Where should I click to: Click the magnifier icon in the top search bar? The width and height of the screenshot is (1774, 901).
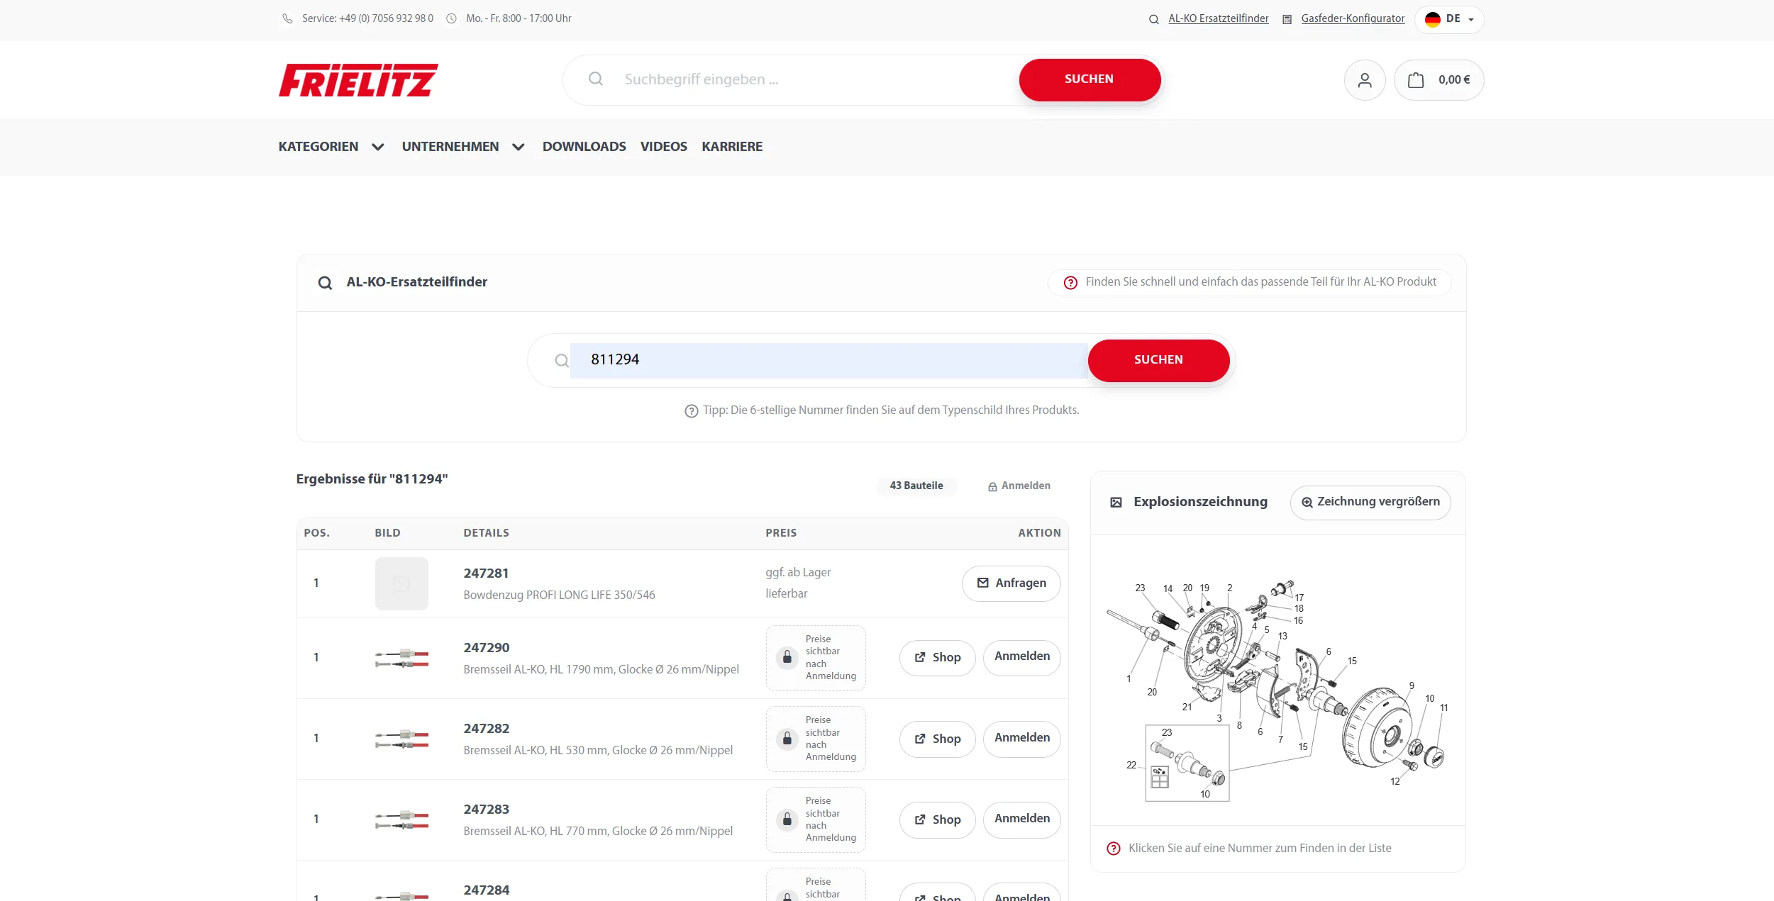tap(596, 79)
